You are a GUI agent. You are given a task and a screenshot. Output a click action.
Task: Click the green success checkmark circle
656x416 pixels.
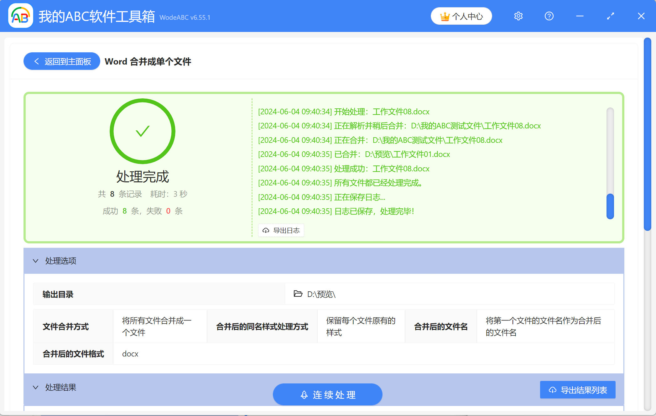click(x=143, y=131)
